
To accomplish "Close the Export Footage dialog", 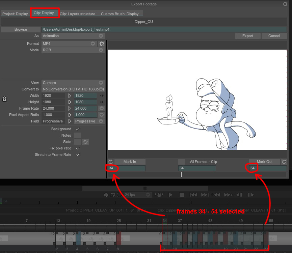I will (285, 4).
